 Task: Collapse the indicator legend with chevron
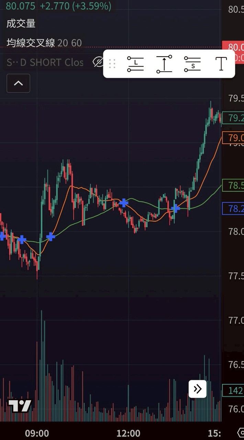coord(18,83)
